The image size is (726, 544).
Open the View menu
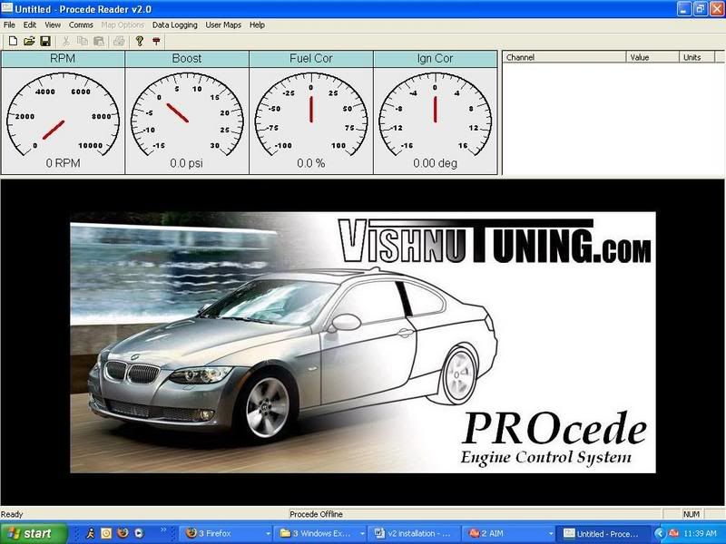click(x=53, y=25)
